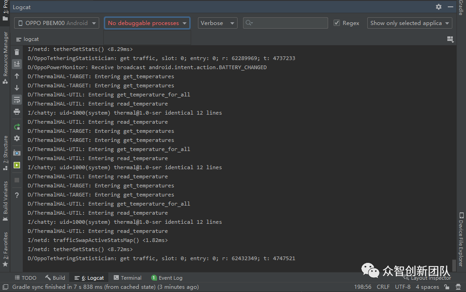Open the Event Log tab
466x292 pixels.
pos(167,278)
